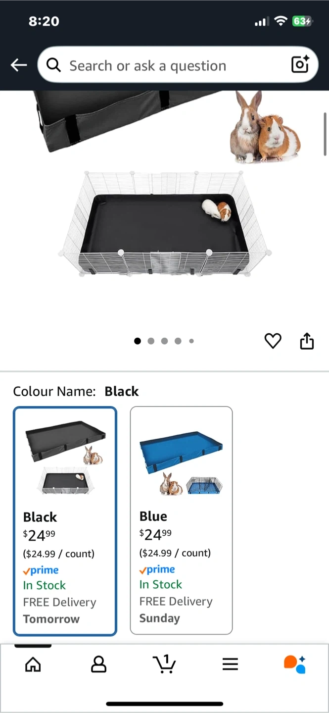Open the shopping cart icon

pyautogui.click(x=164, y=664)
